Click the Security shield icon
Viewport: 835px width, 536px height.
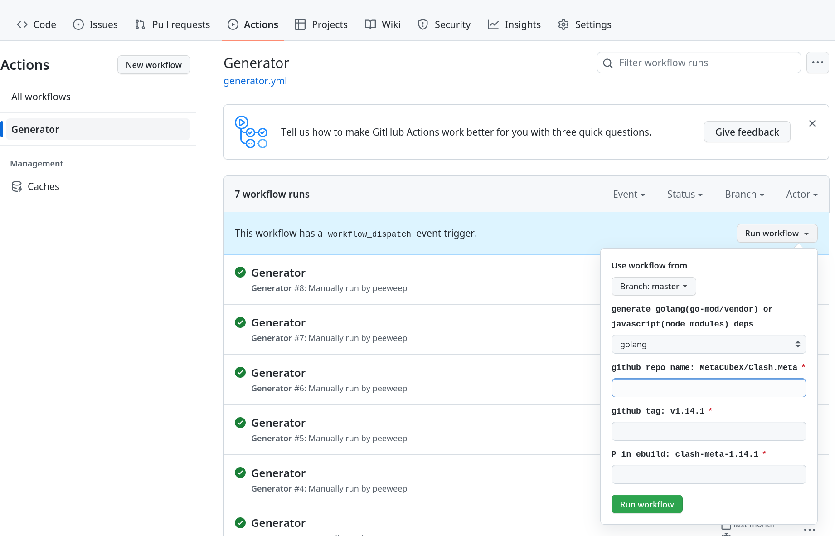coord(423,24)
